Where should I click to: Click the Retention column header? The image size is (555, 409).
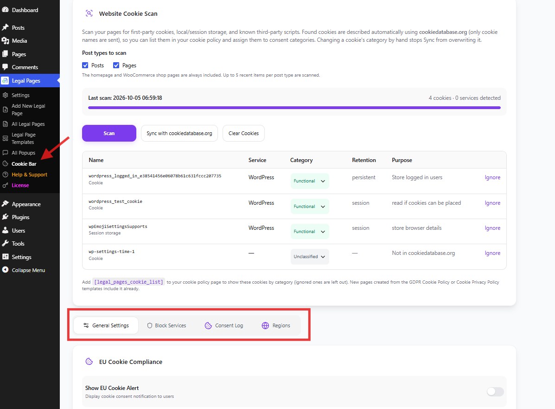coord(364,160)
